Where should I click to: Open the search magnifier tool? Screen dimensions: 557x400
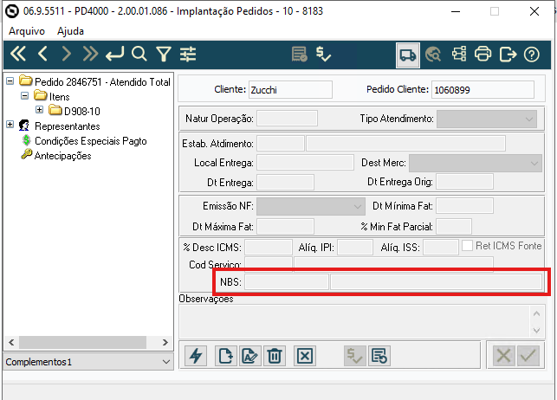139,55
